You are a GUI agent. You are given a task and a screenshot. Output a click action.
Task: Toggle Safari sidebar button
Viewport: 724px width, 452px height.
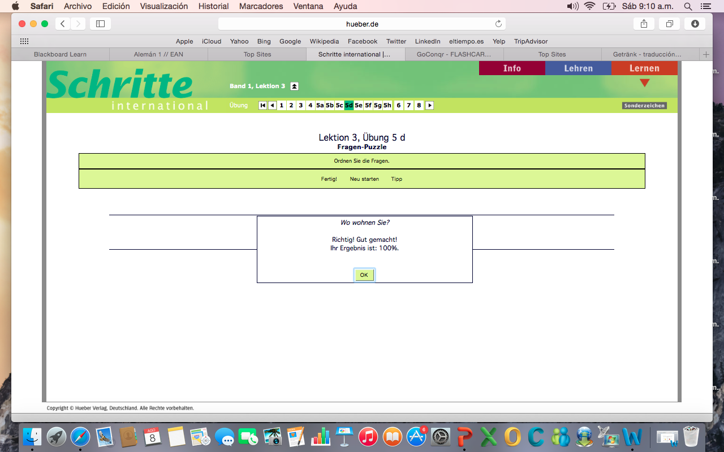100,24
